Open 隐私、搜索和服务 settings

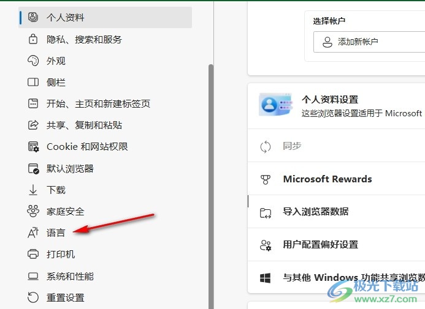[105, 39]
